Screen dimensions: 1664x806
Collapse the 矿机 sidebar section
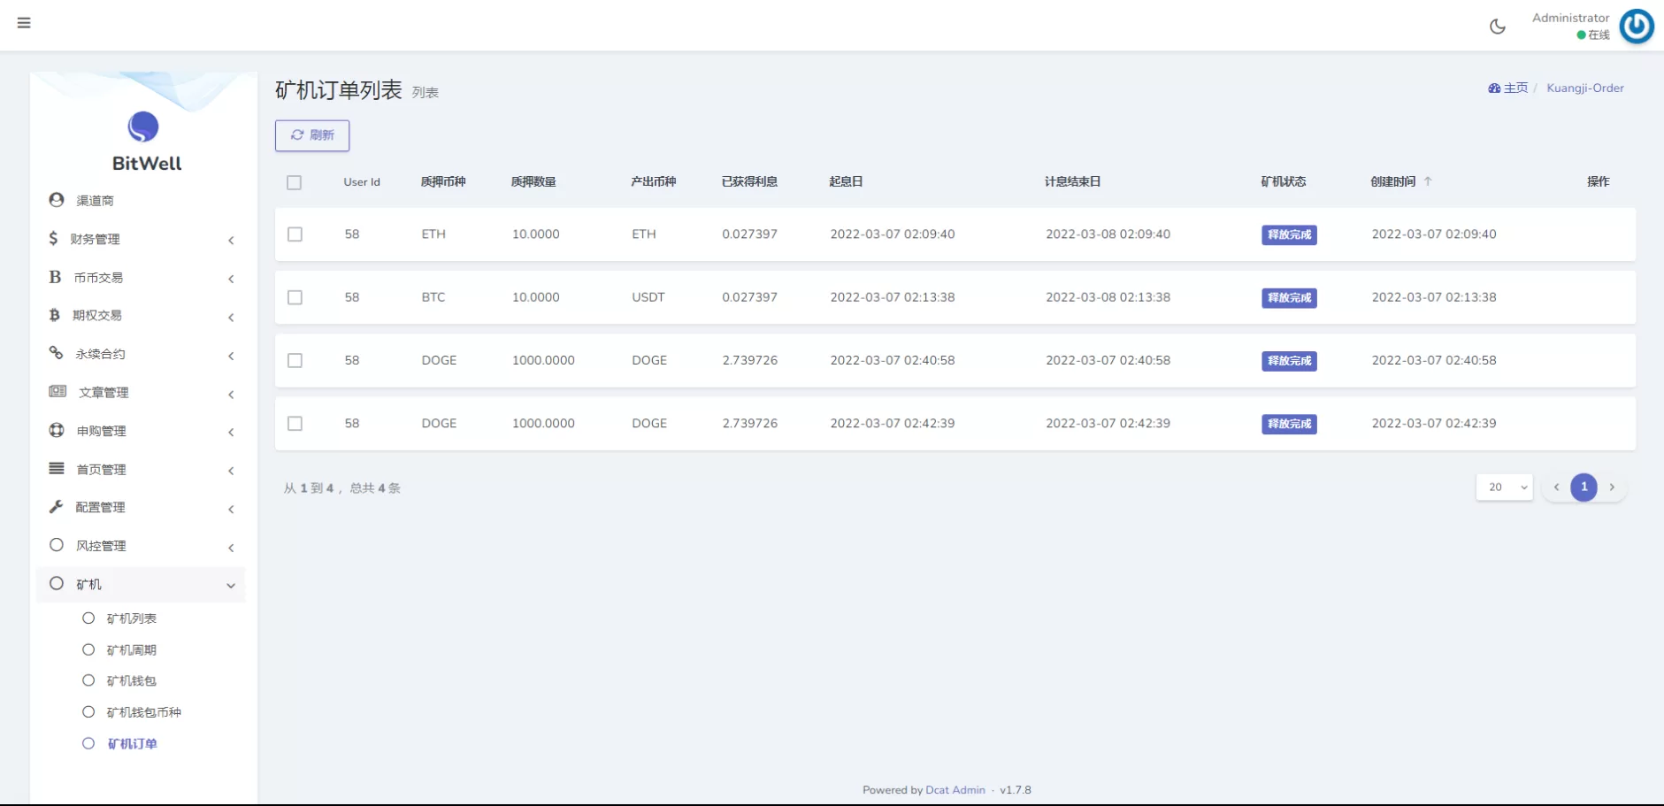tap(230, 585)
